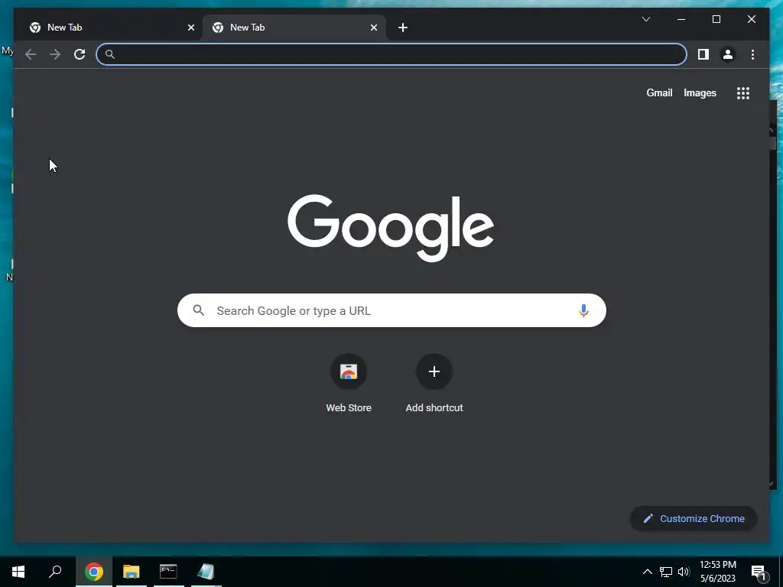The width and height of the screenshot is (783, 587).
Task: Close the second New Tab
Action: (x=373, y=28)
